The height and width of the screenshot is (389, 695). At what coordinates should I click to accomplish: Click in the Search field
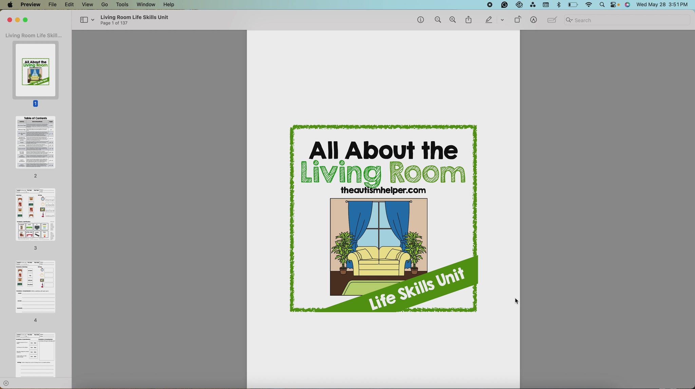[x=628, y=20]
